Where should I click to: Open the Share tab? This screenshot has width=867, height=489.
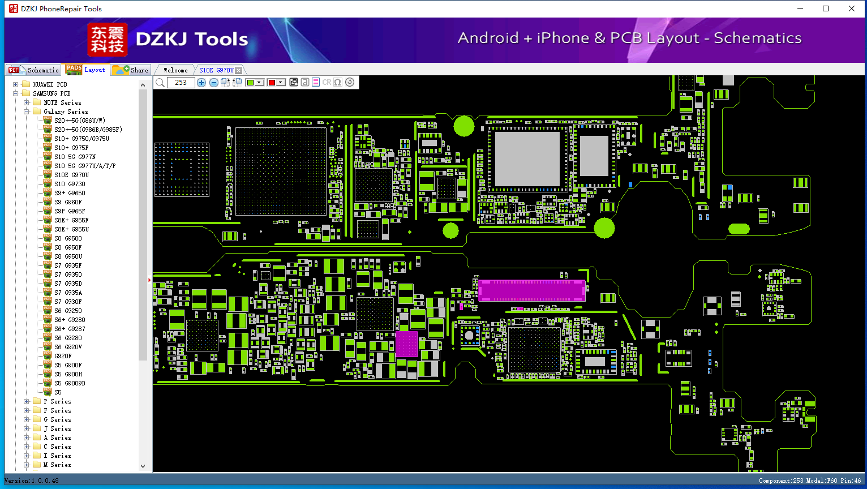[x=130, y=70]
